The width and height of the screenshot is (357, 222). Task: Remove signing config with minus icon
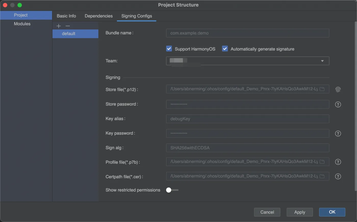(x=68, y=26)
